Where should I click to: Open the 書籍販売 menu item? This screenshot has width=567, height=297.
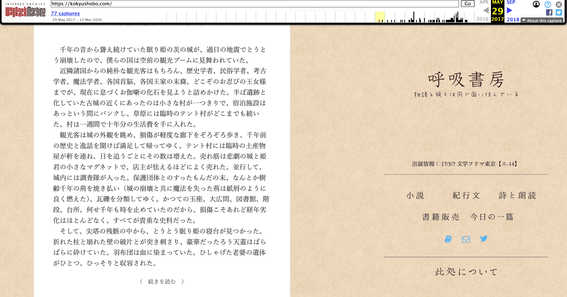440,217
